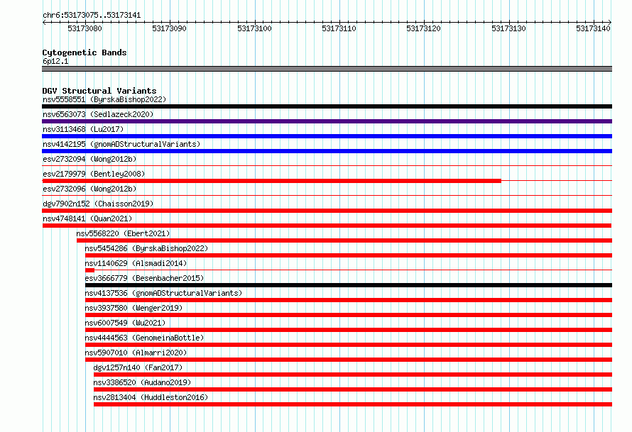This screenshot has height=432, width=632.
Task: Select the red nsv6007549 variant bar
Action: (x=349, y=330)
